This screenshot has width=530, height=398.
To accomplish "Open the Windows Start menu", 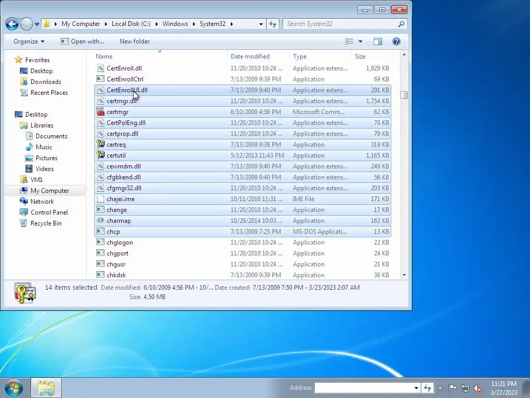I will click(x=14, y=388).
